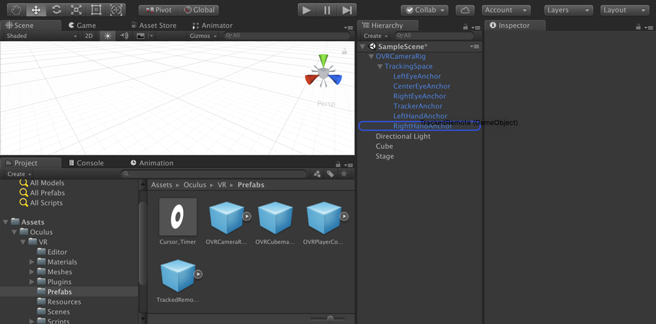Select TrackerAnchor in Hierarchy

417,107
